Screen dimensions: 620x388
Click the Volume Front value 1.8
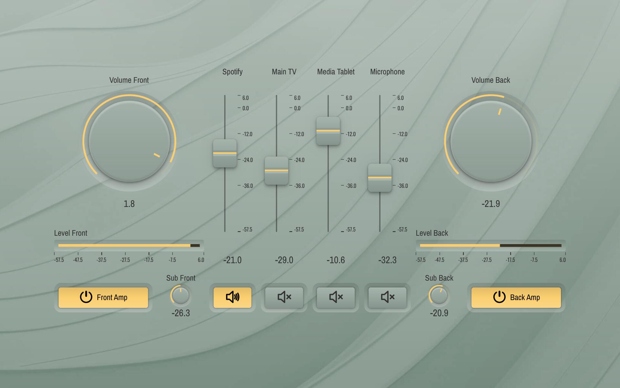click(129, 204)
